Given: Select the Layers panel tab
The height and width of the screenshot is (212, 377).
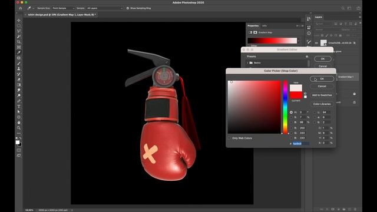Looking at the screenshot, I should [319, 17].
